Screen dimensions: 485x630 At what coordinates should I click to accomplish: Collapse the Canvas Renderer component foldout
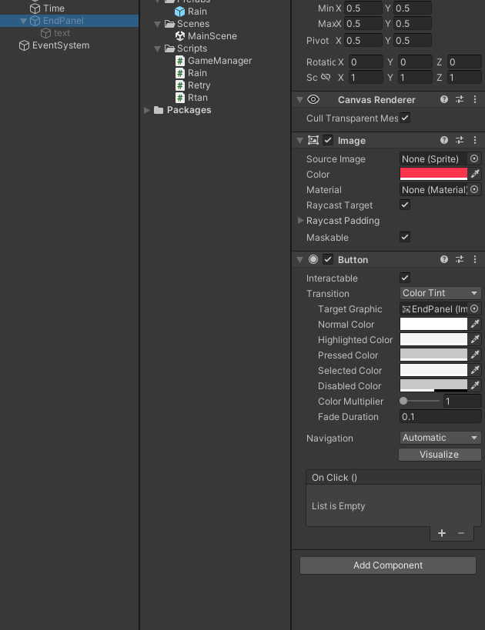pyautogui.click(x=299, y=100)
